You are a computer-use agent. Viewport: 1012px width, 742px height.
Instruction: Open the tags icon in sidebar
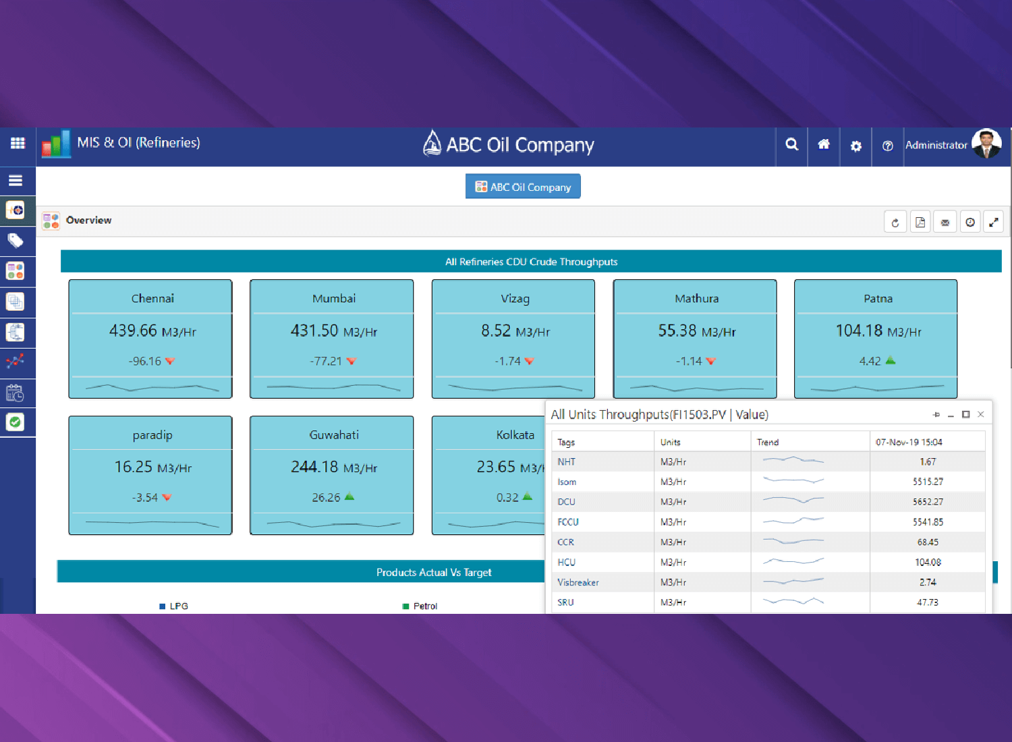16,241
